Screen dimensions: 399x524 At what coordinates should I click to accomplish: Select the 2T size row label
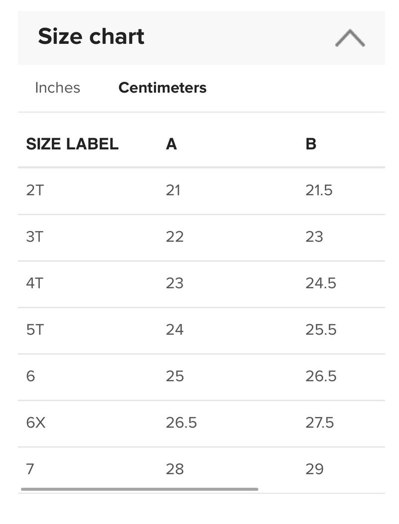click(35, 190)
